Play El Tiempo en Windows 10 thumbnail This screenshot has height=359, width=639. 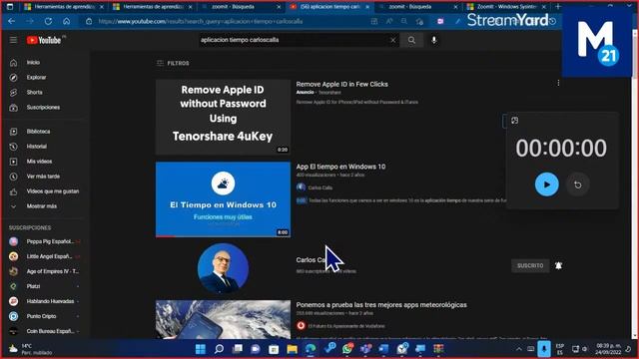coord(223,199)
